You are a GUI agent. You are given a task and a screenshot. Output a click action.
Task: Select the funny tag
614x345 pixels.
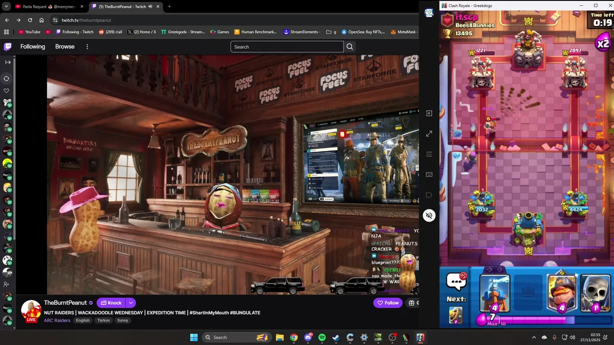(123, 320)
